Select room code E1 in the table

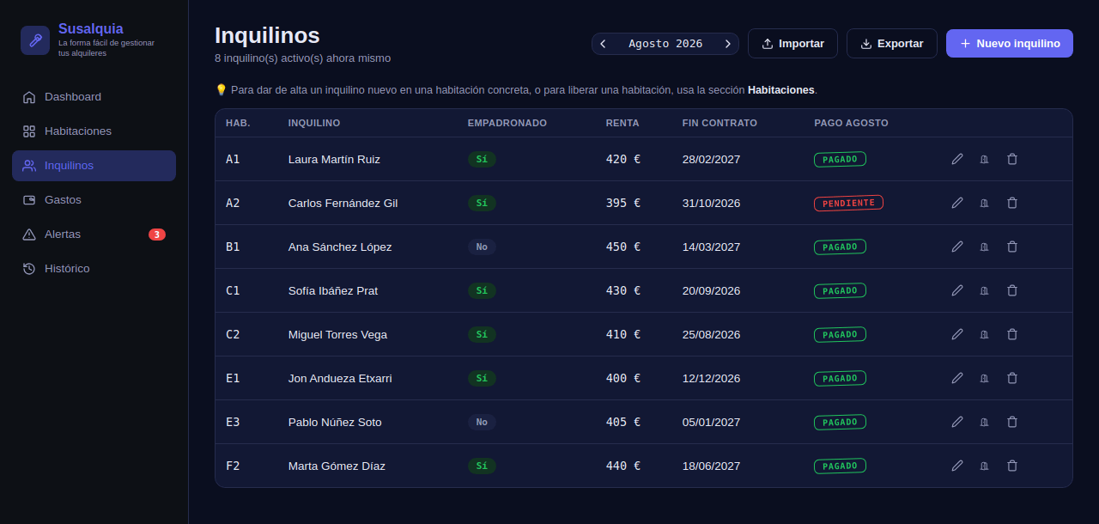coord(233,378)
